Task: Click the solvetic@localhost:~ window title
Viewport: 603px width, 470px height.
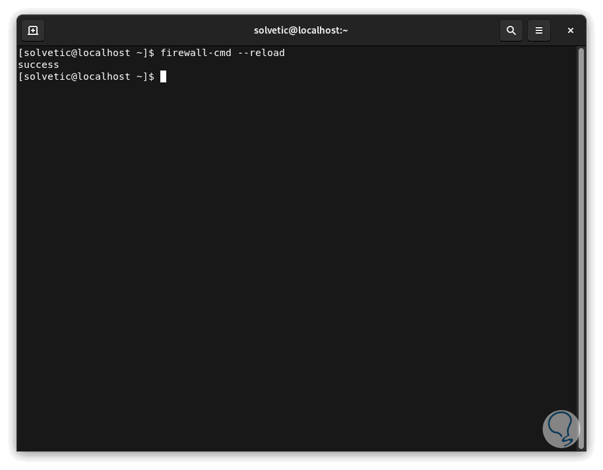Action: [301, 30]
